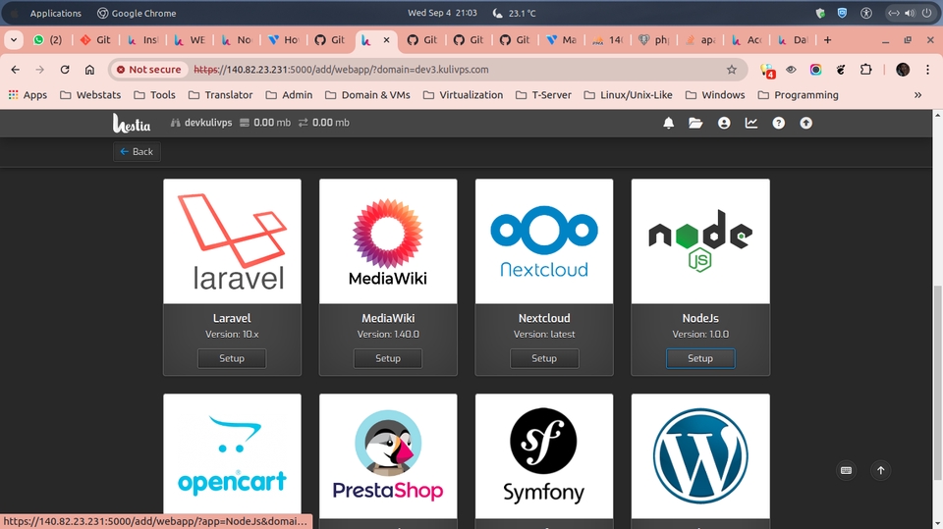The image size is (943, 529).
Task: Open the accessibility icon in top panel
Action: pyautogui.click(x=866, y=13)
